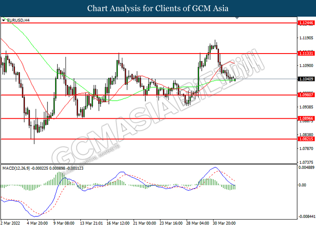The image size is (316, 225).
Task: Click the 1.10900 price axis value
Action: click(307, 66)
